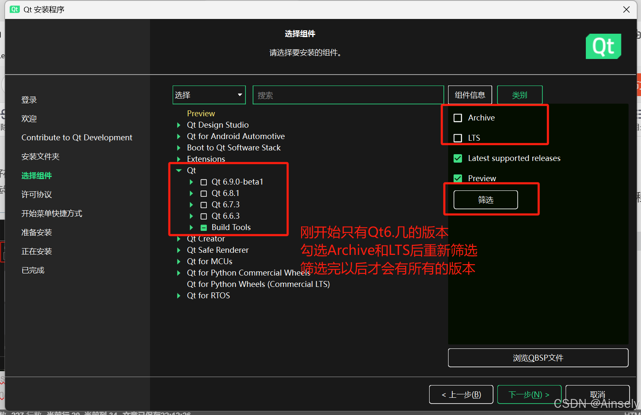
Task: Select the 欢迎 step in sidebar
Action: 29,119
